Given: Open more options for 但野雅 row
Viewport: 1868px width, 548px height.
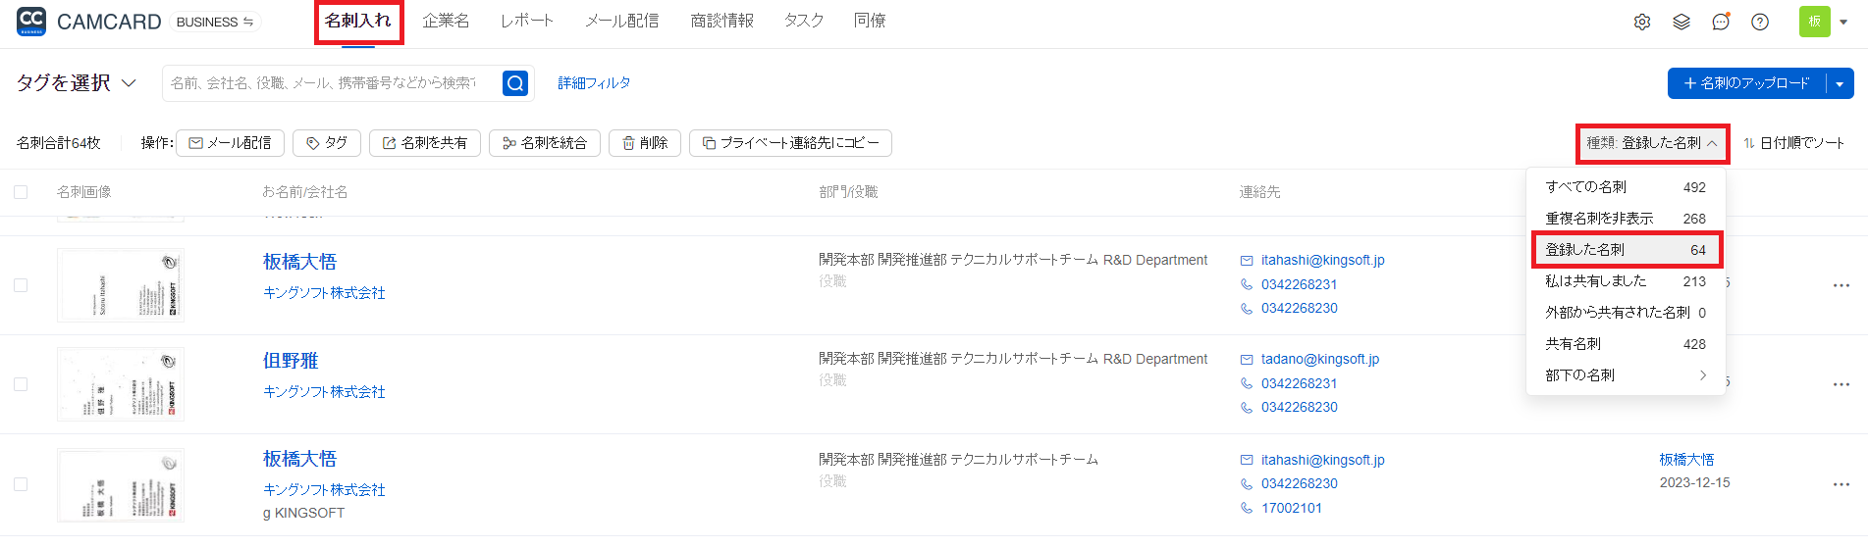Looking at the screenshot, I should point(1841,384).
